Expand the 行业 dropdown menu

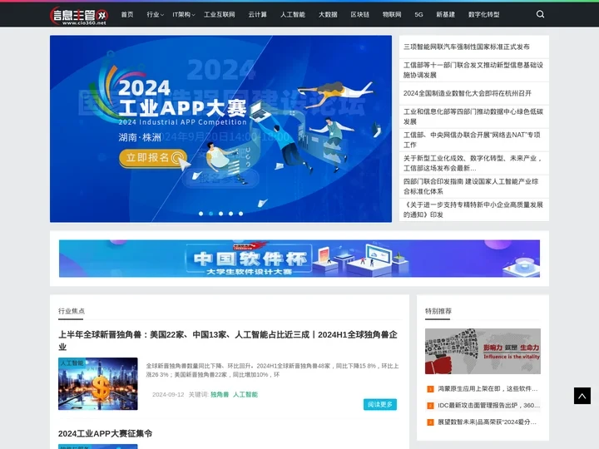[155, 14]
